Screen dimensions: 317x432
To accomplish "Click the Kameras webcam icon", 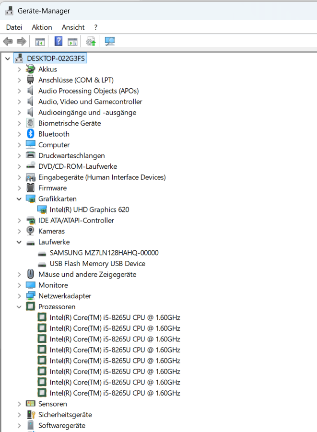I will tap(30, 231).
